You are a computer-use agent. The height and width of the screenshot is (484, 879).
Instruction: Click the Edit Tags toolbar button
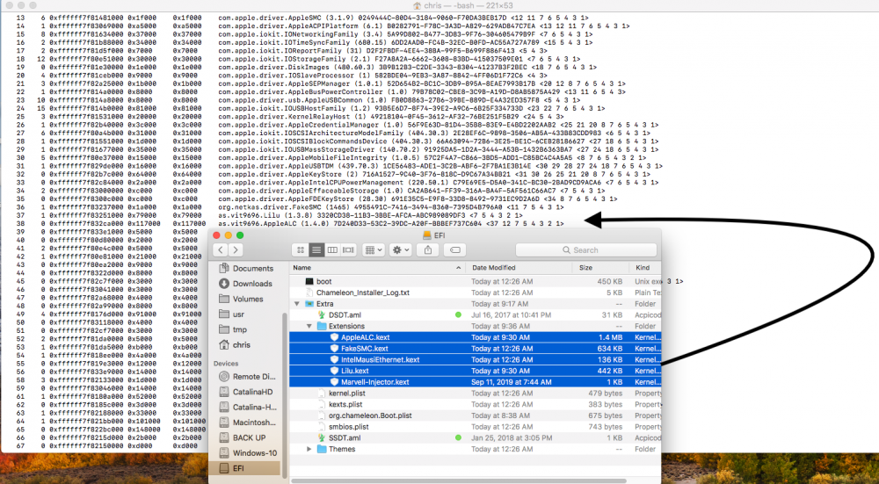[x=455, y=249]
